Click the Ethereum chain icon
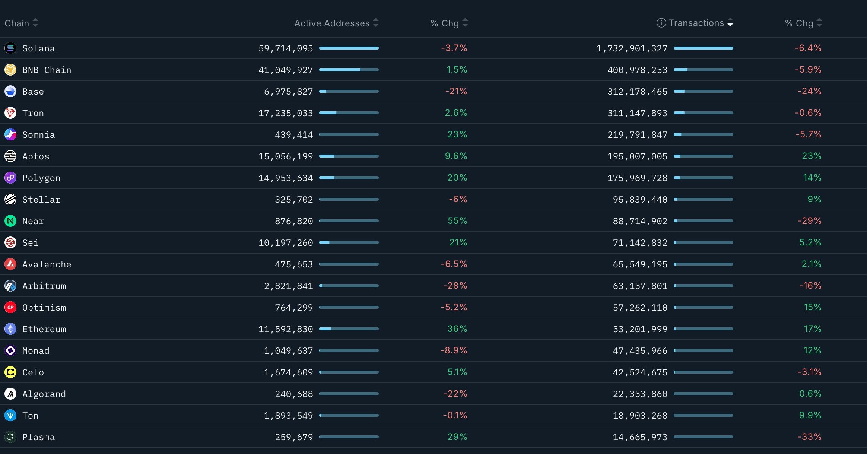This screenshot has width=867, height=454. (10, 329)
